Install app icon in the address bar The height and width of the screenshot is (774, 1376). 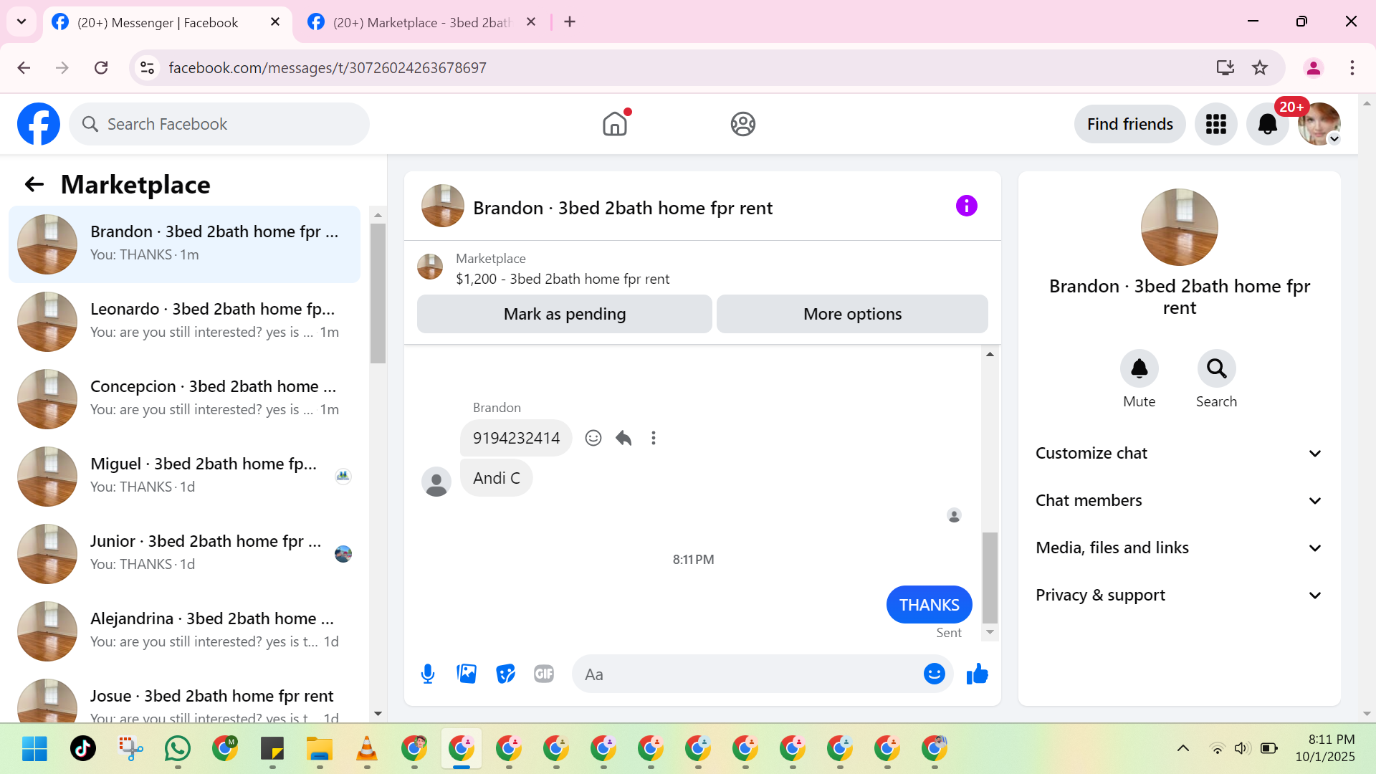point(1225,67)
